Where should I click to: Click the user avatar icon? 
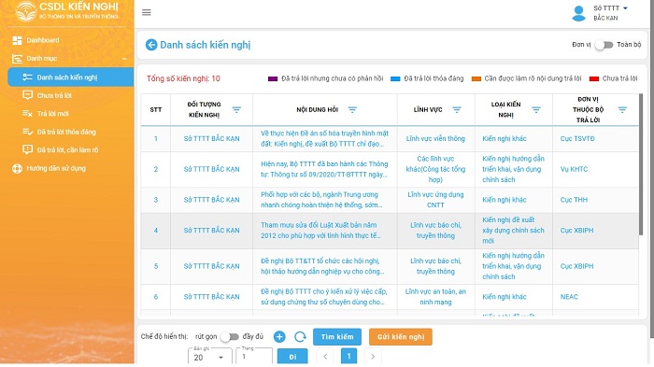tap(578, 13)
